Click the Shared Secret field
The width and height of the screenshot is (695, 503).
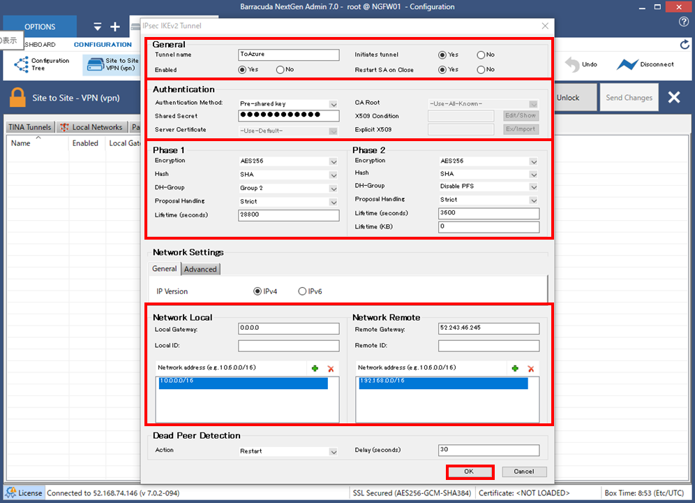(x=289, y=115)
